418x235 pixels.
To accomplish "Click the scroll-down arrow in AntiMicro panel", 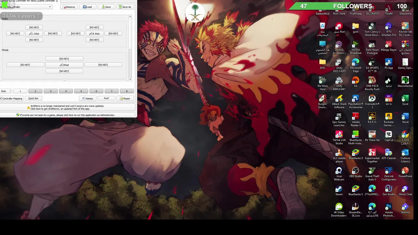I will pyautogui.click(x=130, y=79).
